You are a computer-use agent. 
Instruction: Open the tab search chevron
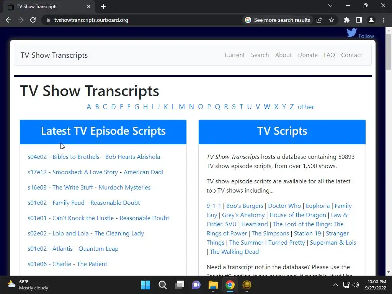(x=330, y=5)
